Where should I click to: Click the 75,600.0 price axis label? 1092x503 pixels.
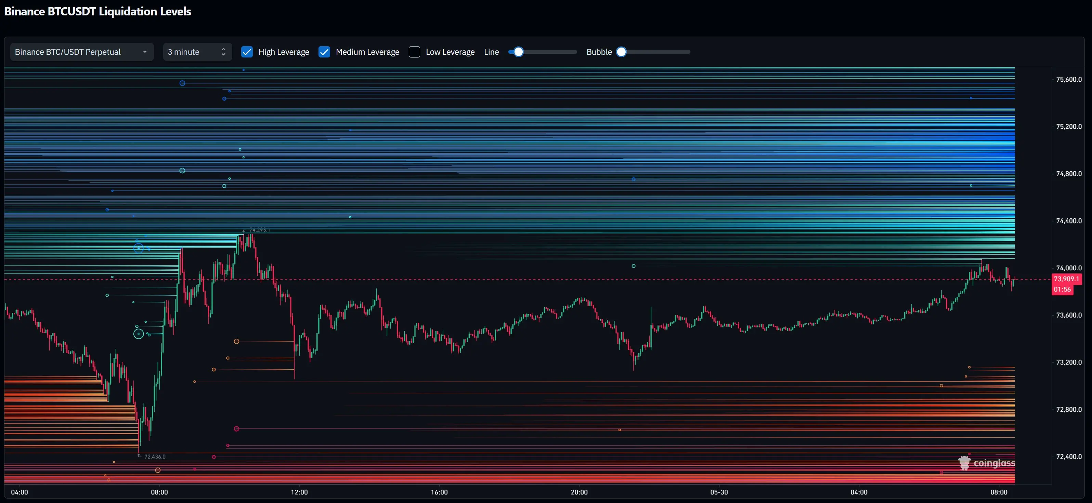click(1069, 79)
